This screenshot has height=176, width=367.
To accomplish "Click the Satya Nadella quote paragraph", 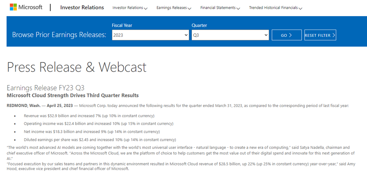I will pos(181,153).
